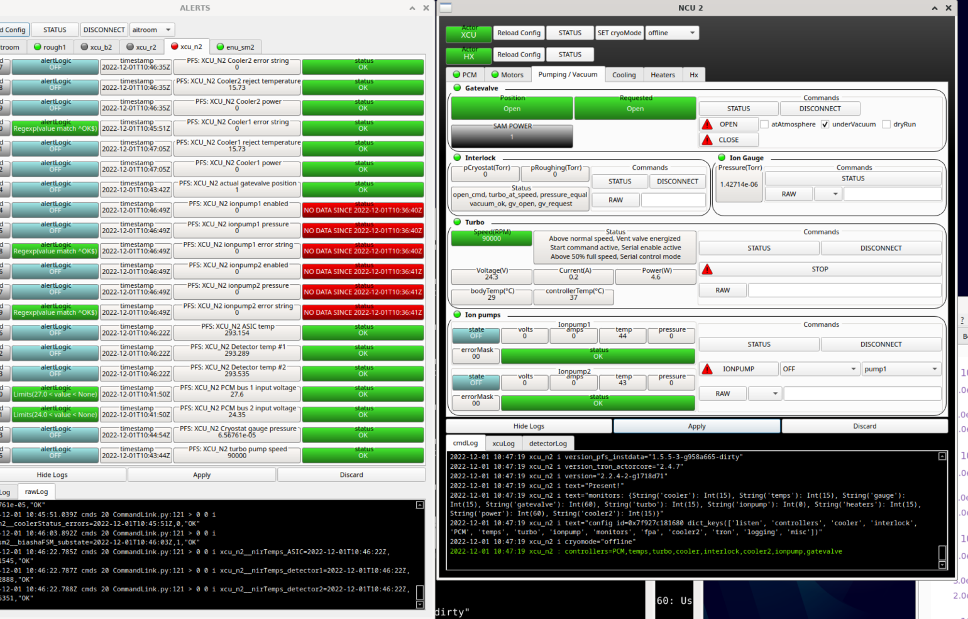Uncheck the underVacuum checkbox
This screenshot has width=968, height=619.
point(825,124)
